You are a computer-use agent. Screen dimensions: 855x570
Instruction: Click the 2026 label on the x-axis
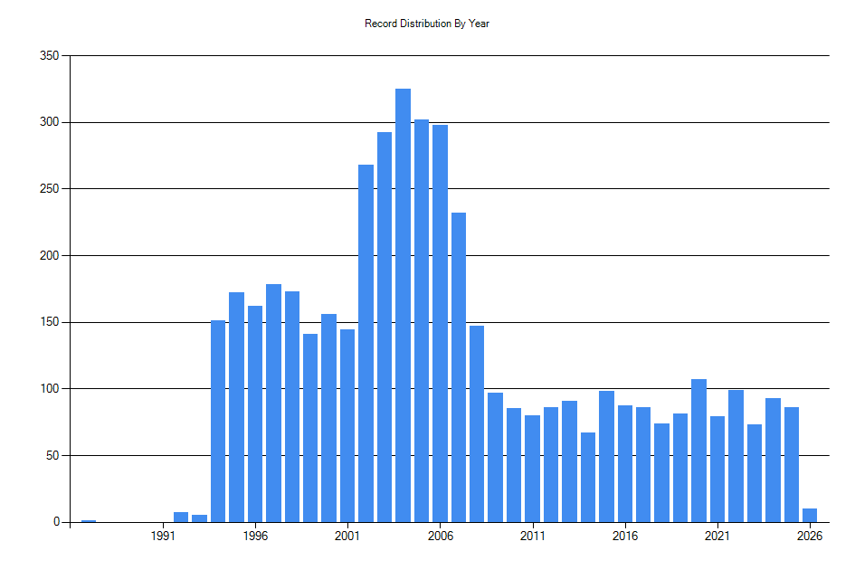coord(808,534)
